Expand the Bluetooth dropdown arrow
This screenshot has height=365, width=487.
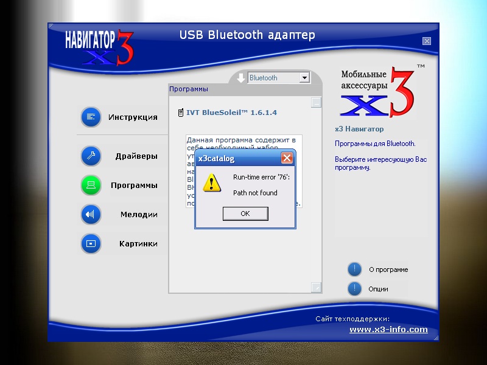pyautogui.click(x=305, y=78)
